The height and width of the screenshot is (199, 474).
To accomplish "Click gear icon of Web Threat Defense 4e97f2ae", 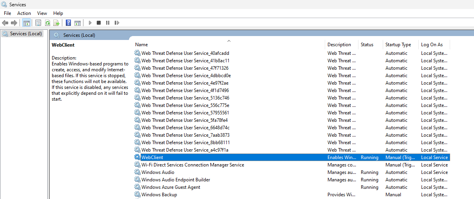I will (137, 83).
